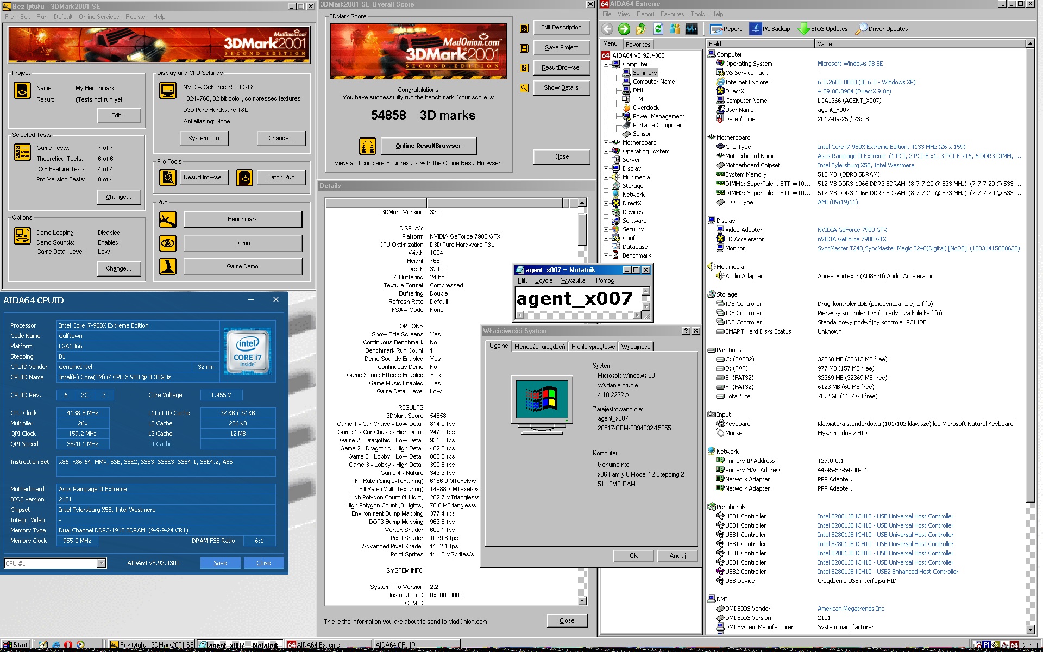This screenshot has width=1043, height=652.
Task: Click the floppy icon left of Save Project
Action: (524, 48)
